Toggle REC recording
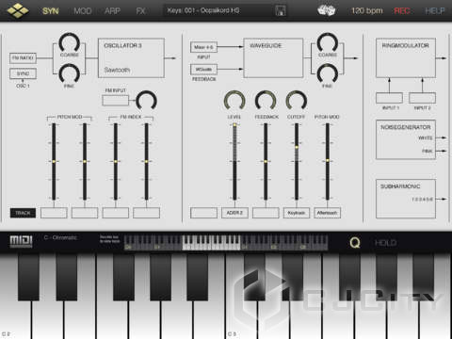Screen dimensions: 452x339 pos(402,11)
